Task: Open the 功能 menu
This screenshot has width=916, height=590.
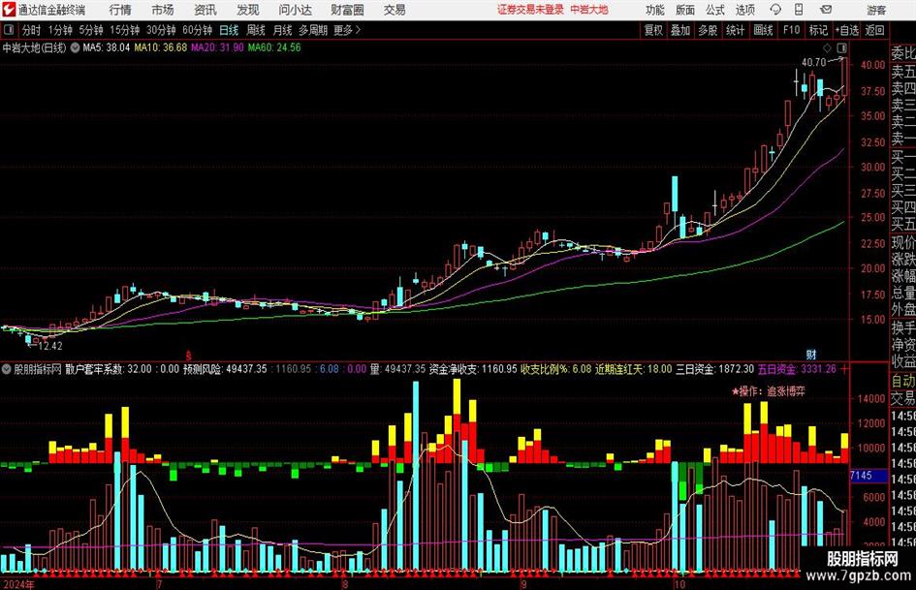Action: (655, 10)
